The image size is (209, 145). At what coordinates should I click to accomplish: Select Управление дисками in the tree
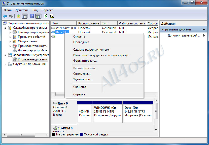coord(32,59)
